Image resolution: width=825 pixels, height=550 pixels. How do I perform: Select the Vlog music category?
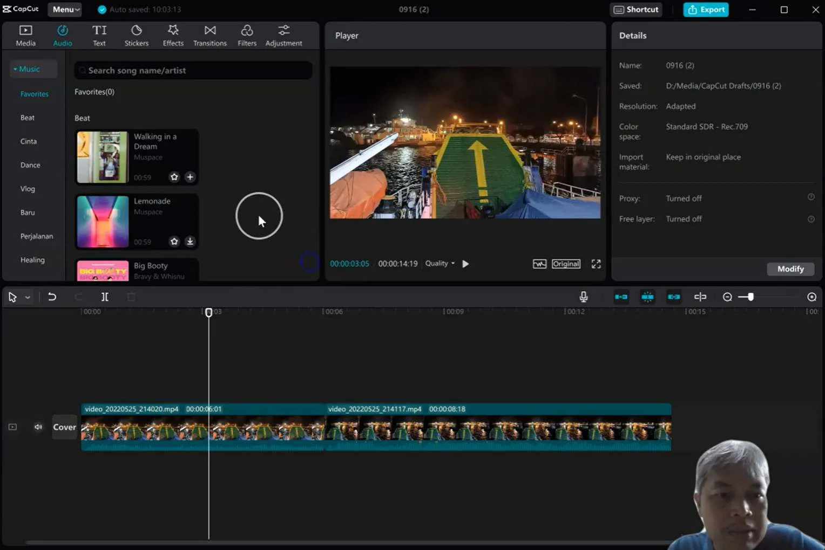[x=28, y=189]
